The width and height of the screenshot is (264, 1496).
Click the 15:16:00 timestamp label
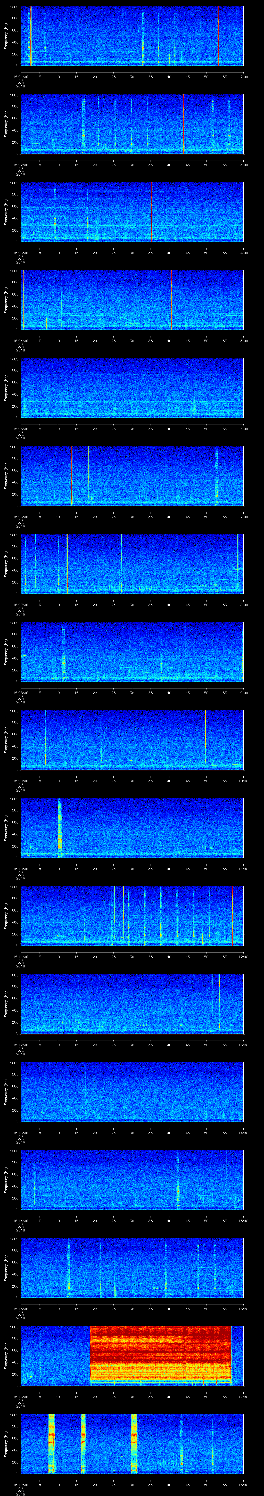coord(21,1396)
